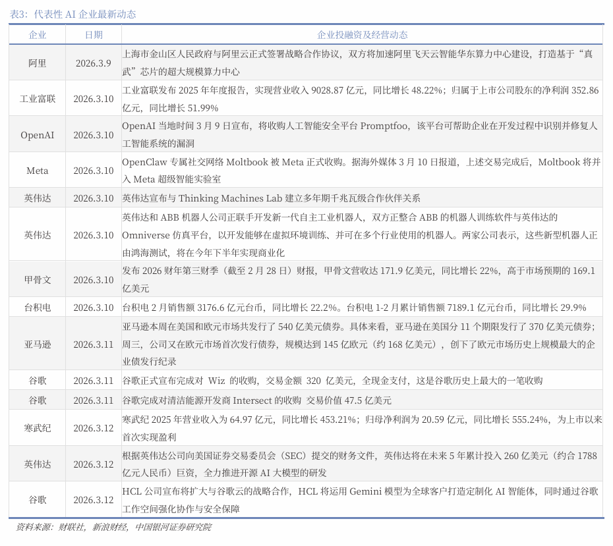Select the 阿里 company cell
This screenshot has height=546, width=613.
(38, 63)
